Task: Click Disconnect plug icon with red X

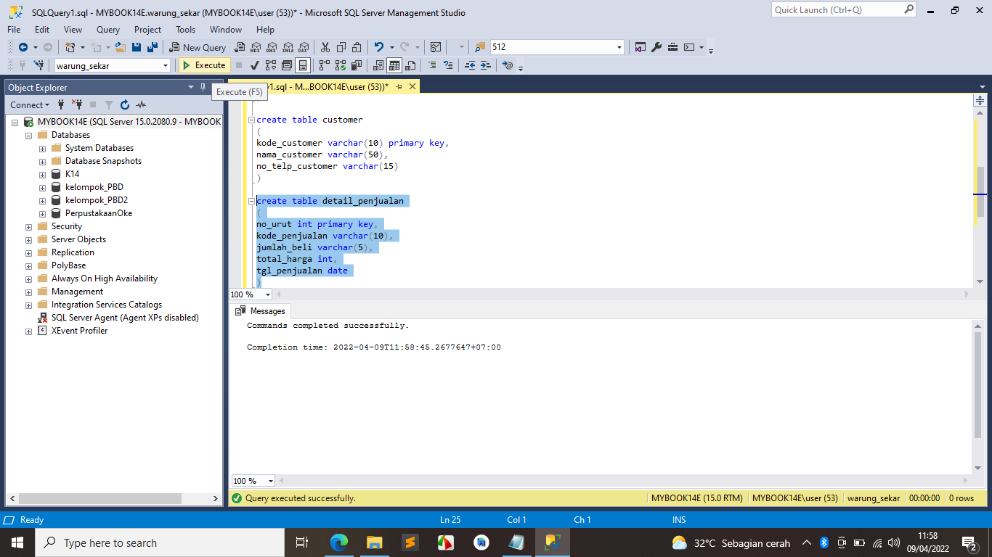Action: (x=76, y=105)
